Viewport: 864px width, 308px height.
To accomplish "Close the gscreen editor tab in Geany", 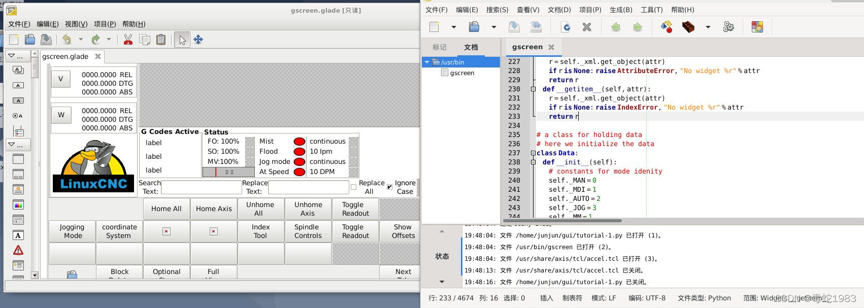I will click(x=551, y=47).
